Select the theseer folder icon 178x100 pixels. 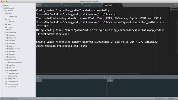click(8, 68)
